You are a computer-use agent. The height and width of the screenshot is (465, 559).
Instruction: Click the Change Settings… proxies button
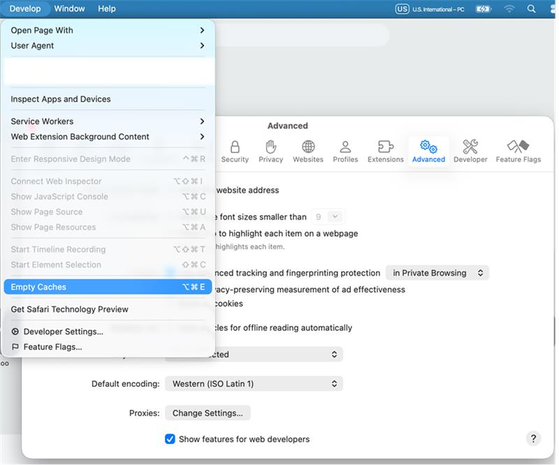(x=208, y=413)
